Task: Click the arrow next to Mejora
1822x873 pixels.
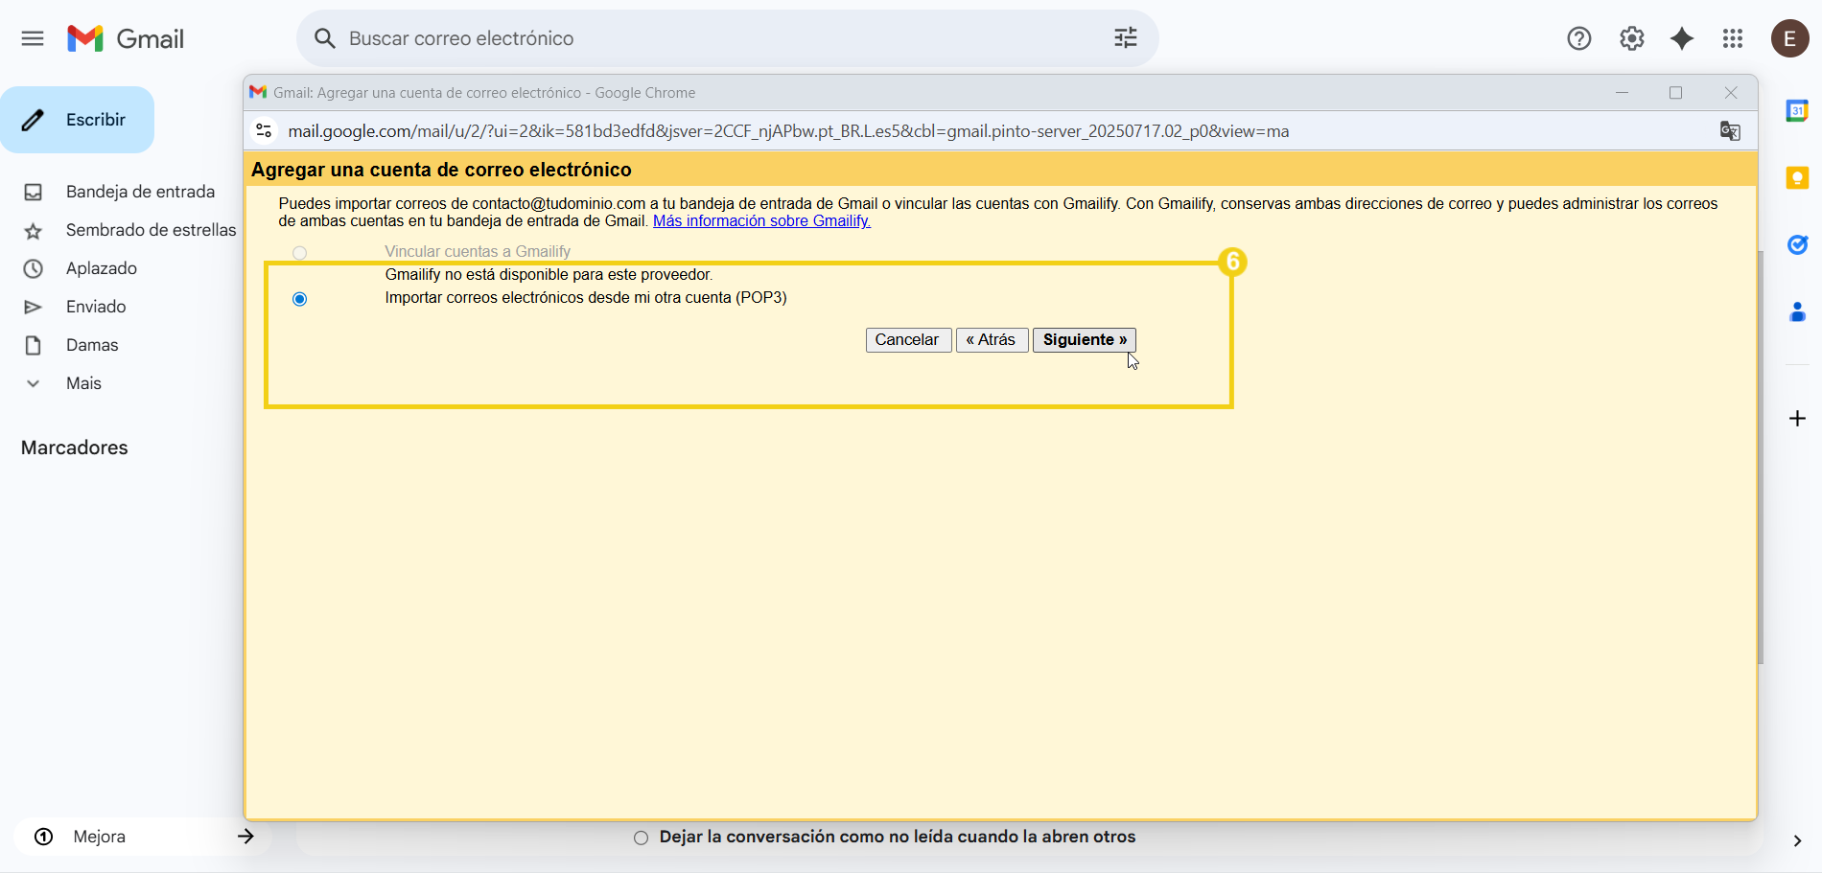Action: [x=245, y=837]
